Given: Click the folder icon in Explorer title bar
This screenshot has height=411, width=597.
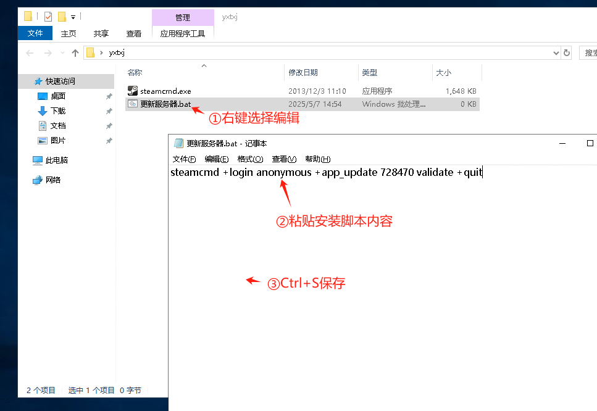Looking at the screenshot, I should coord(28,17).
